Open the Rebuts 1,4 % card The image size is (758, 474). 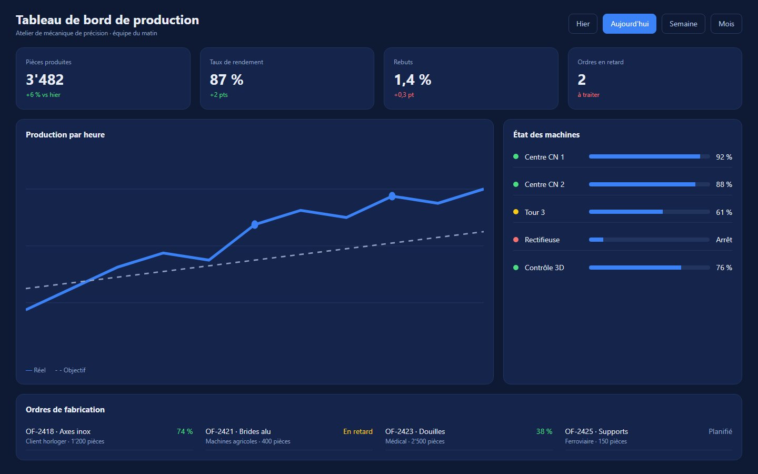(x=471, y=78)
